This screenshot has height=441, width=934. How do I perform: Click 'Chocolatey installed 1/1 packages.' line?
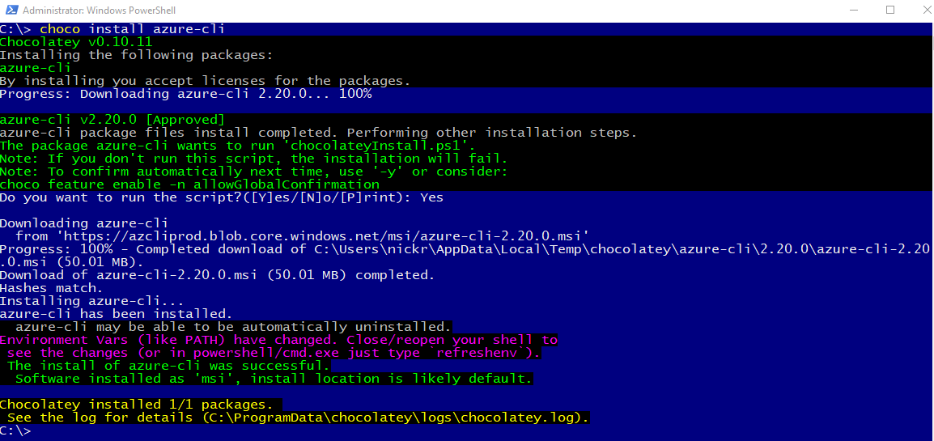tap(137, 405)
